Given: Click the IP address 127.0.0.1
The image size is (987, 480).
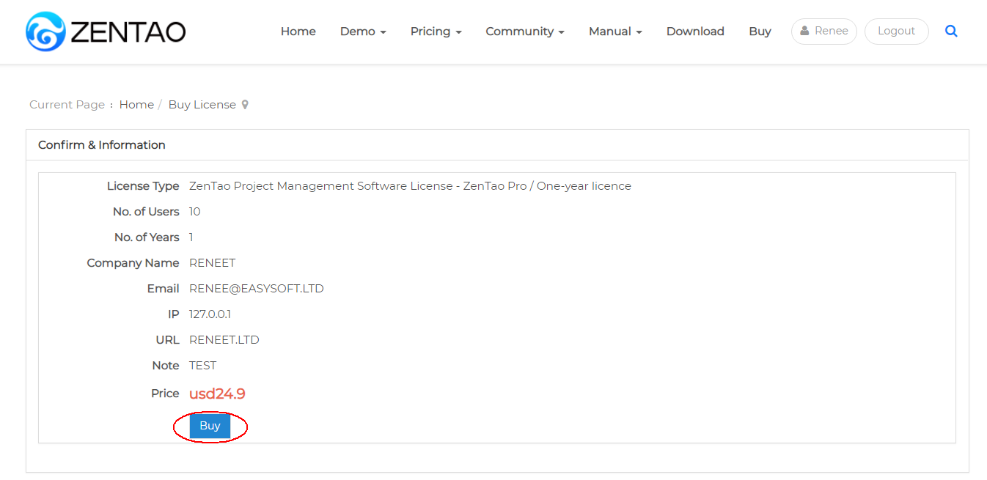Looking at the screenshot, I should point(210,314).
